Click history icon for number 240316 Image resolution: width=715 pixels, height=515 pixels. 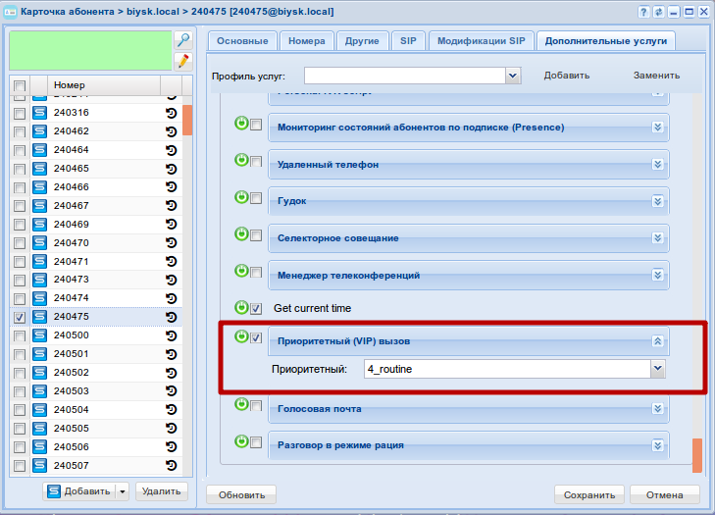click(x=172, y=113)
